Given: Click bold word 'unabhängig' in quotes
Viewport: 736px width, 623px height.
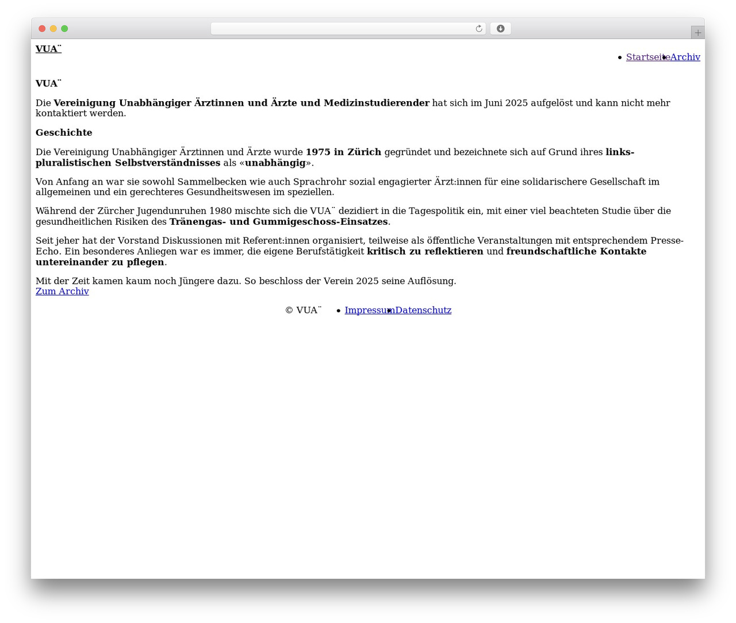Looking at the screenshot, I should [x=275, y=163].
